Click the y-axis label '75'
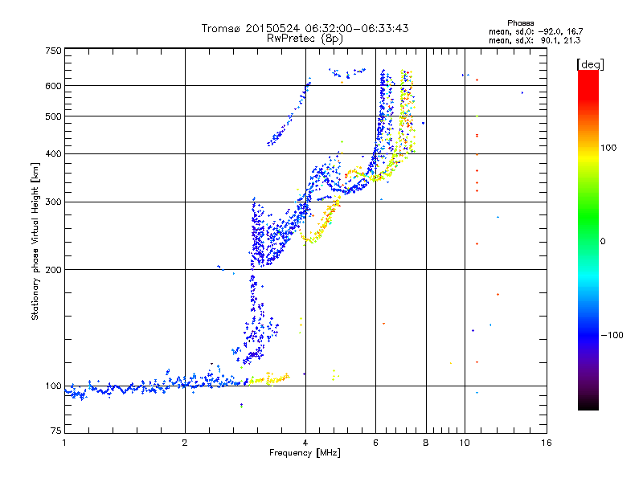 coord(56,431)
